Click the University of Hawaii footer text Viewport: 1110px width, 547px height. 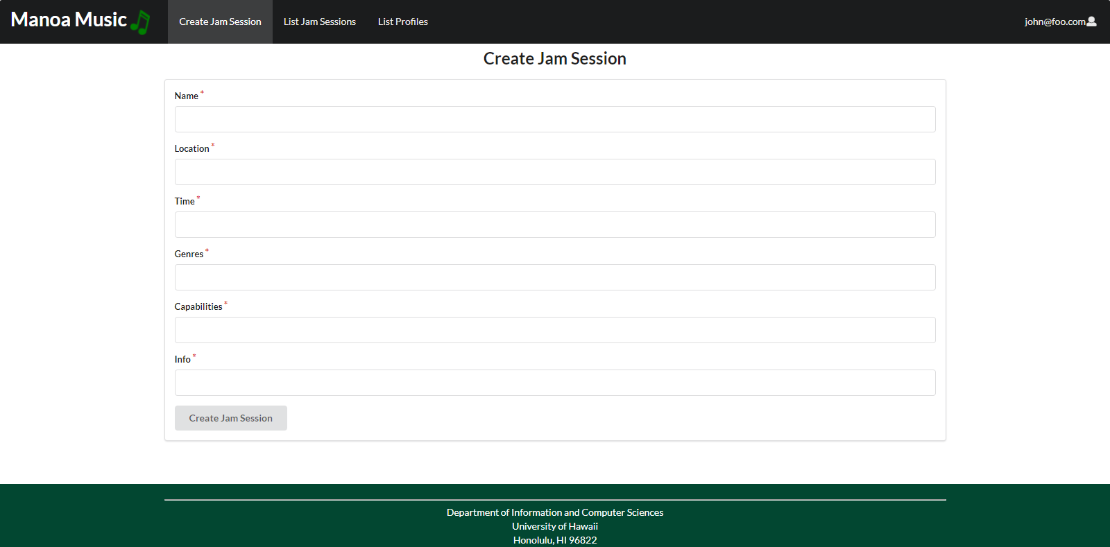[555, 526]
